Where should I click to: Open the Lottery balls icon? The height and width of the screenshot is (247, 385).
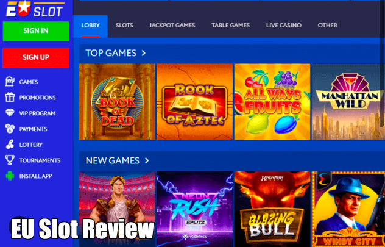pyautogui.click(x=10, y=145)
